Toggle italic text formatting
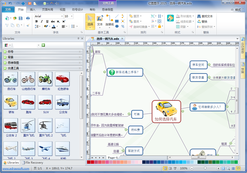 click(x=42, y=22)
